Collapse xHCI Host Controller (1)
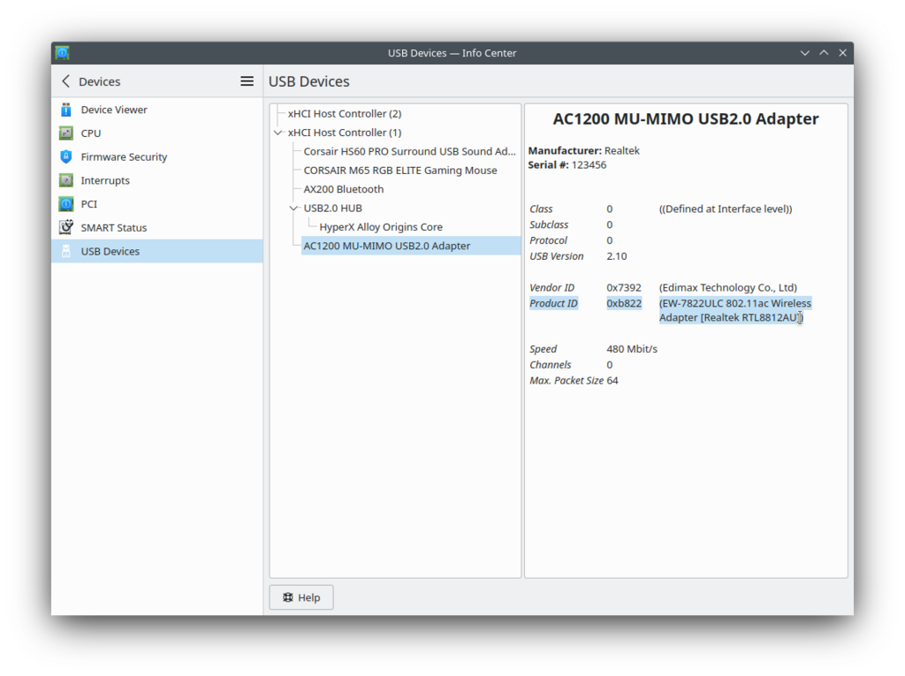 278,133
